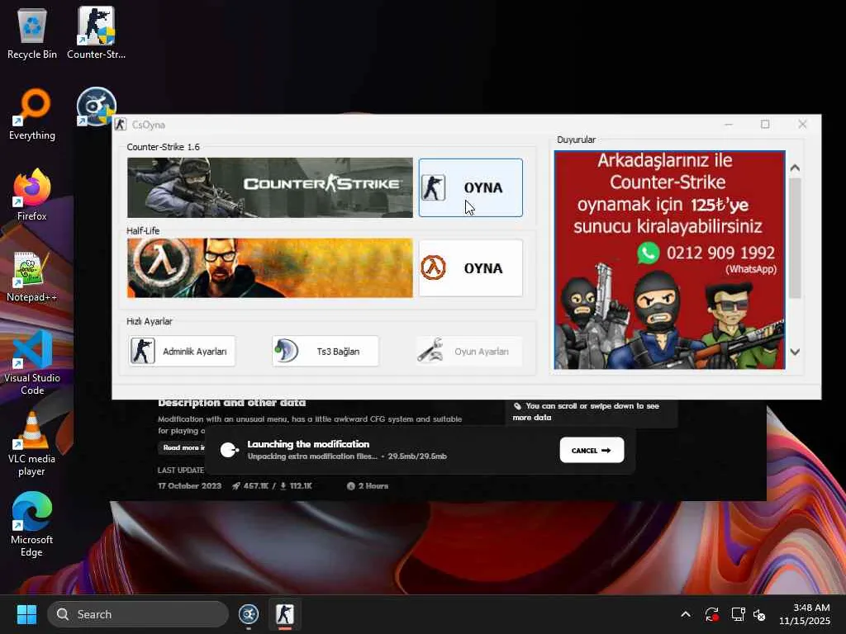
Task: Select the Visual Studio Code desktop icon
Action: pyautogui.click(x=32, y=363)
